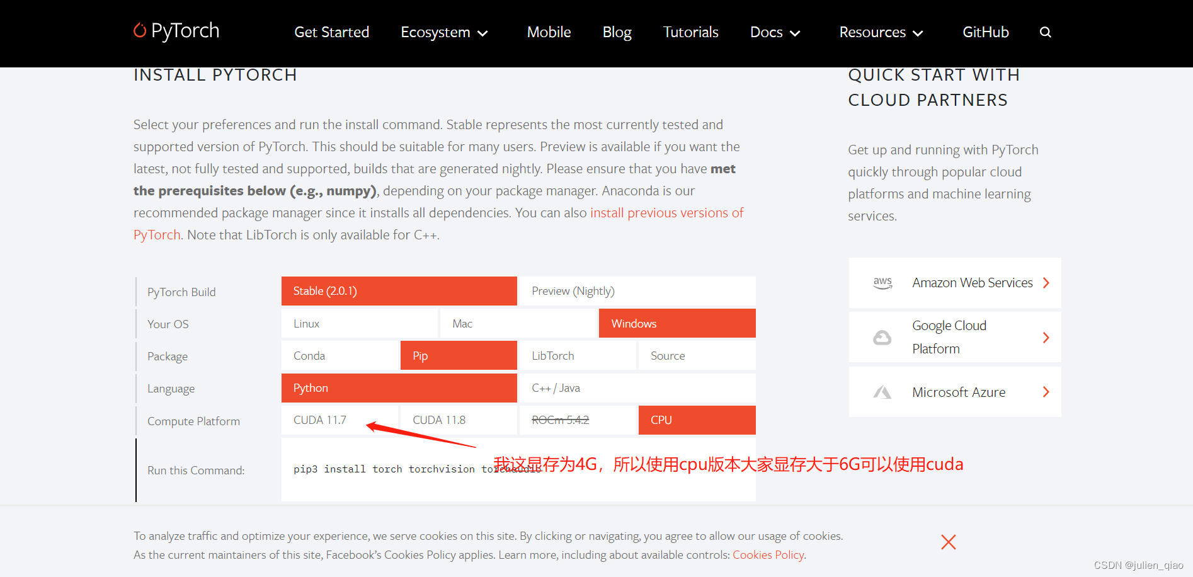Choose CUDA 11.7 compute platform
The image size is (1193, 577).
coord(340,420)
